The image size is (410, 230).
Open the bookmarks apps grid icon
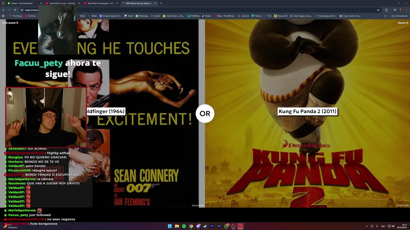pos(3,16)
